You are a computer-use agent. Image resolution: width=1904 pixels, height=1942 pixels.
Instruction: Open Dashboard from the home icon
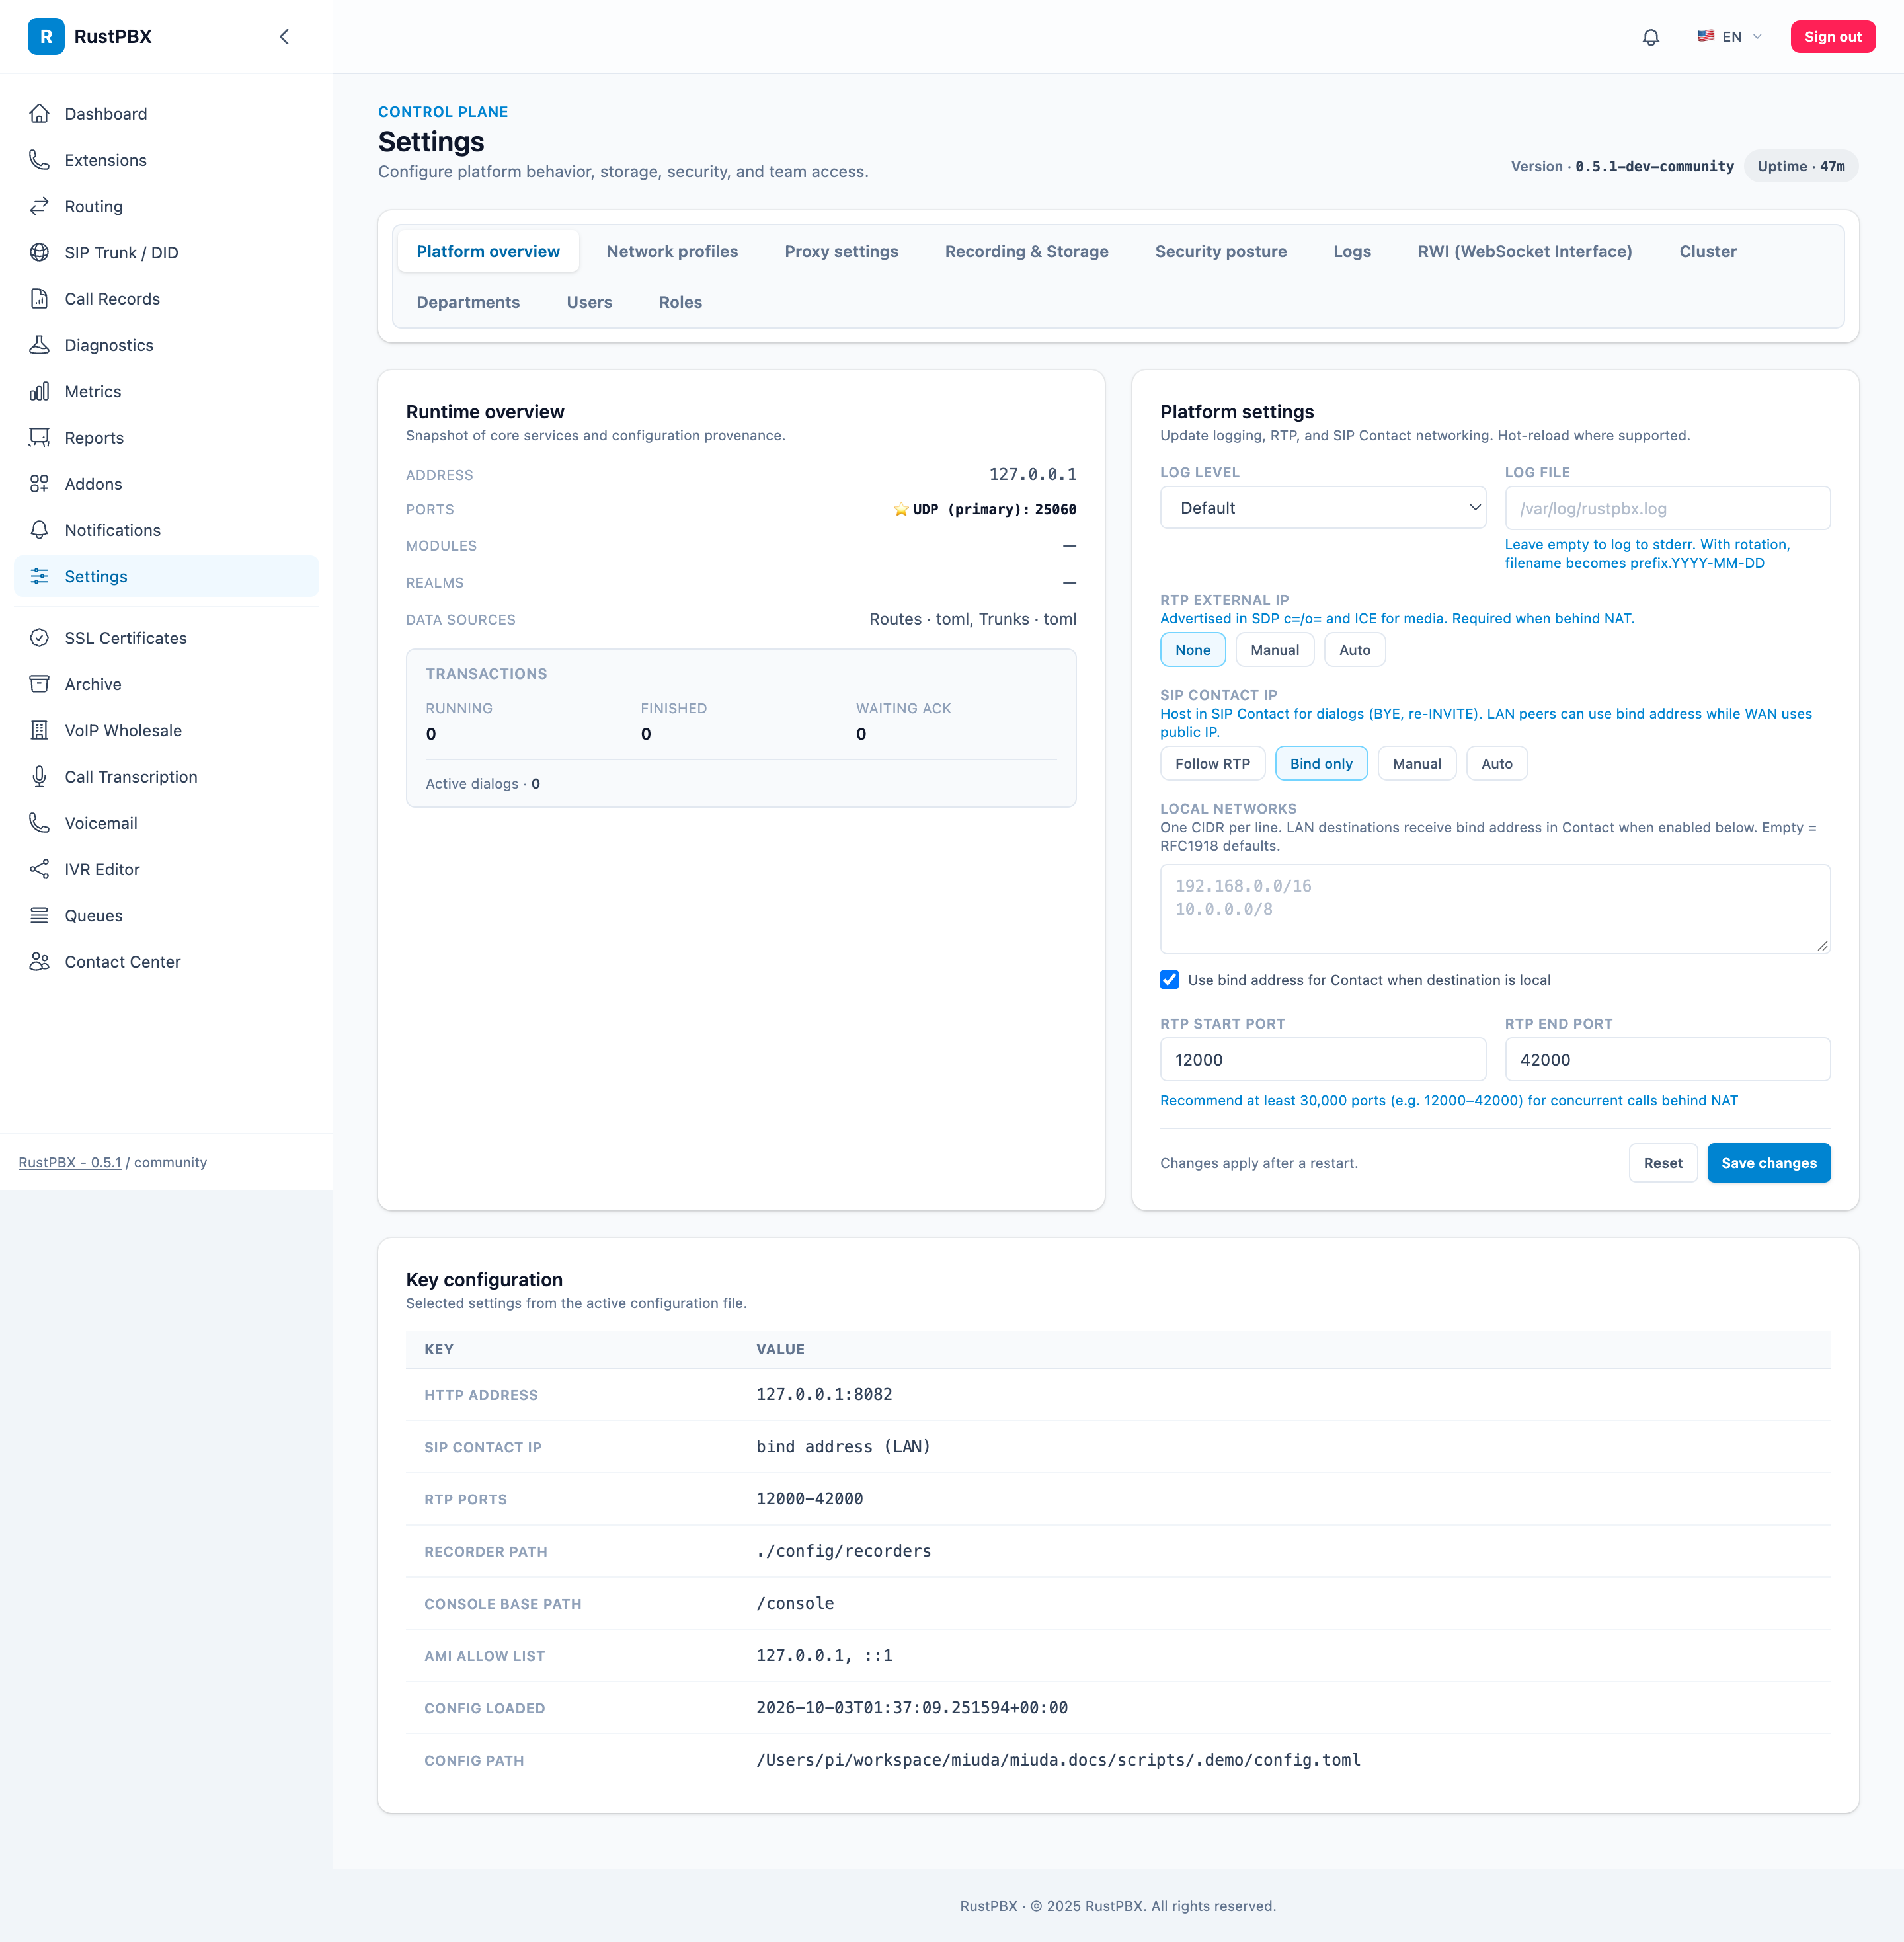tap(39, 114)
